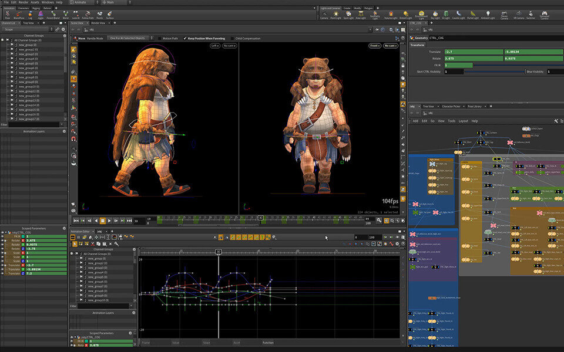Image resolution: width=564 pixels, height=352 pixels.
Task: Open Channel Groups gear settings
Action: pyautogui.click(x=65, y=36)
